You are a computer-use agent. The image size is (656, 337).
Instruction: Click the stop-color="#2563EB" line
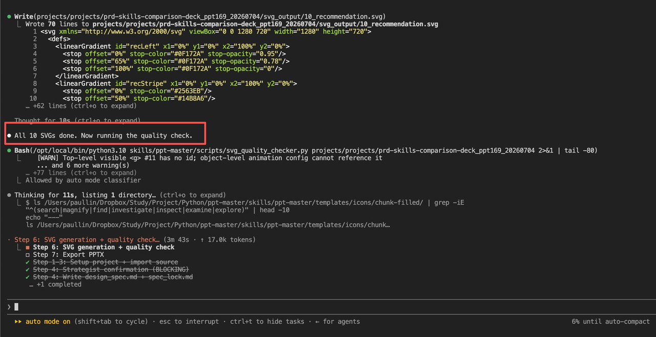(137, 91)
